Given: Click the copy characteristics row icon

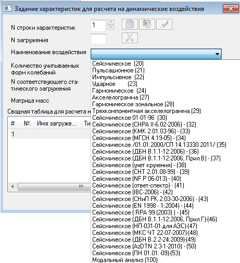Looking at the screenshot, I should coord(130,24).
